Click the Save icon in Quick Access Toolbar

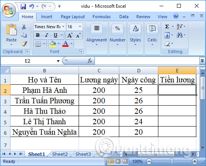pyautogui.click(x=23, y=6)
